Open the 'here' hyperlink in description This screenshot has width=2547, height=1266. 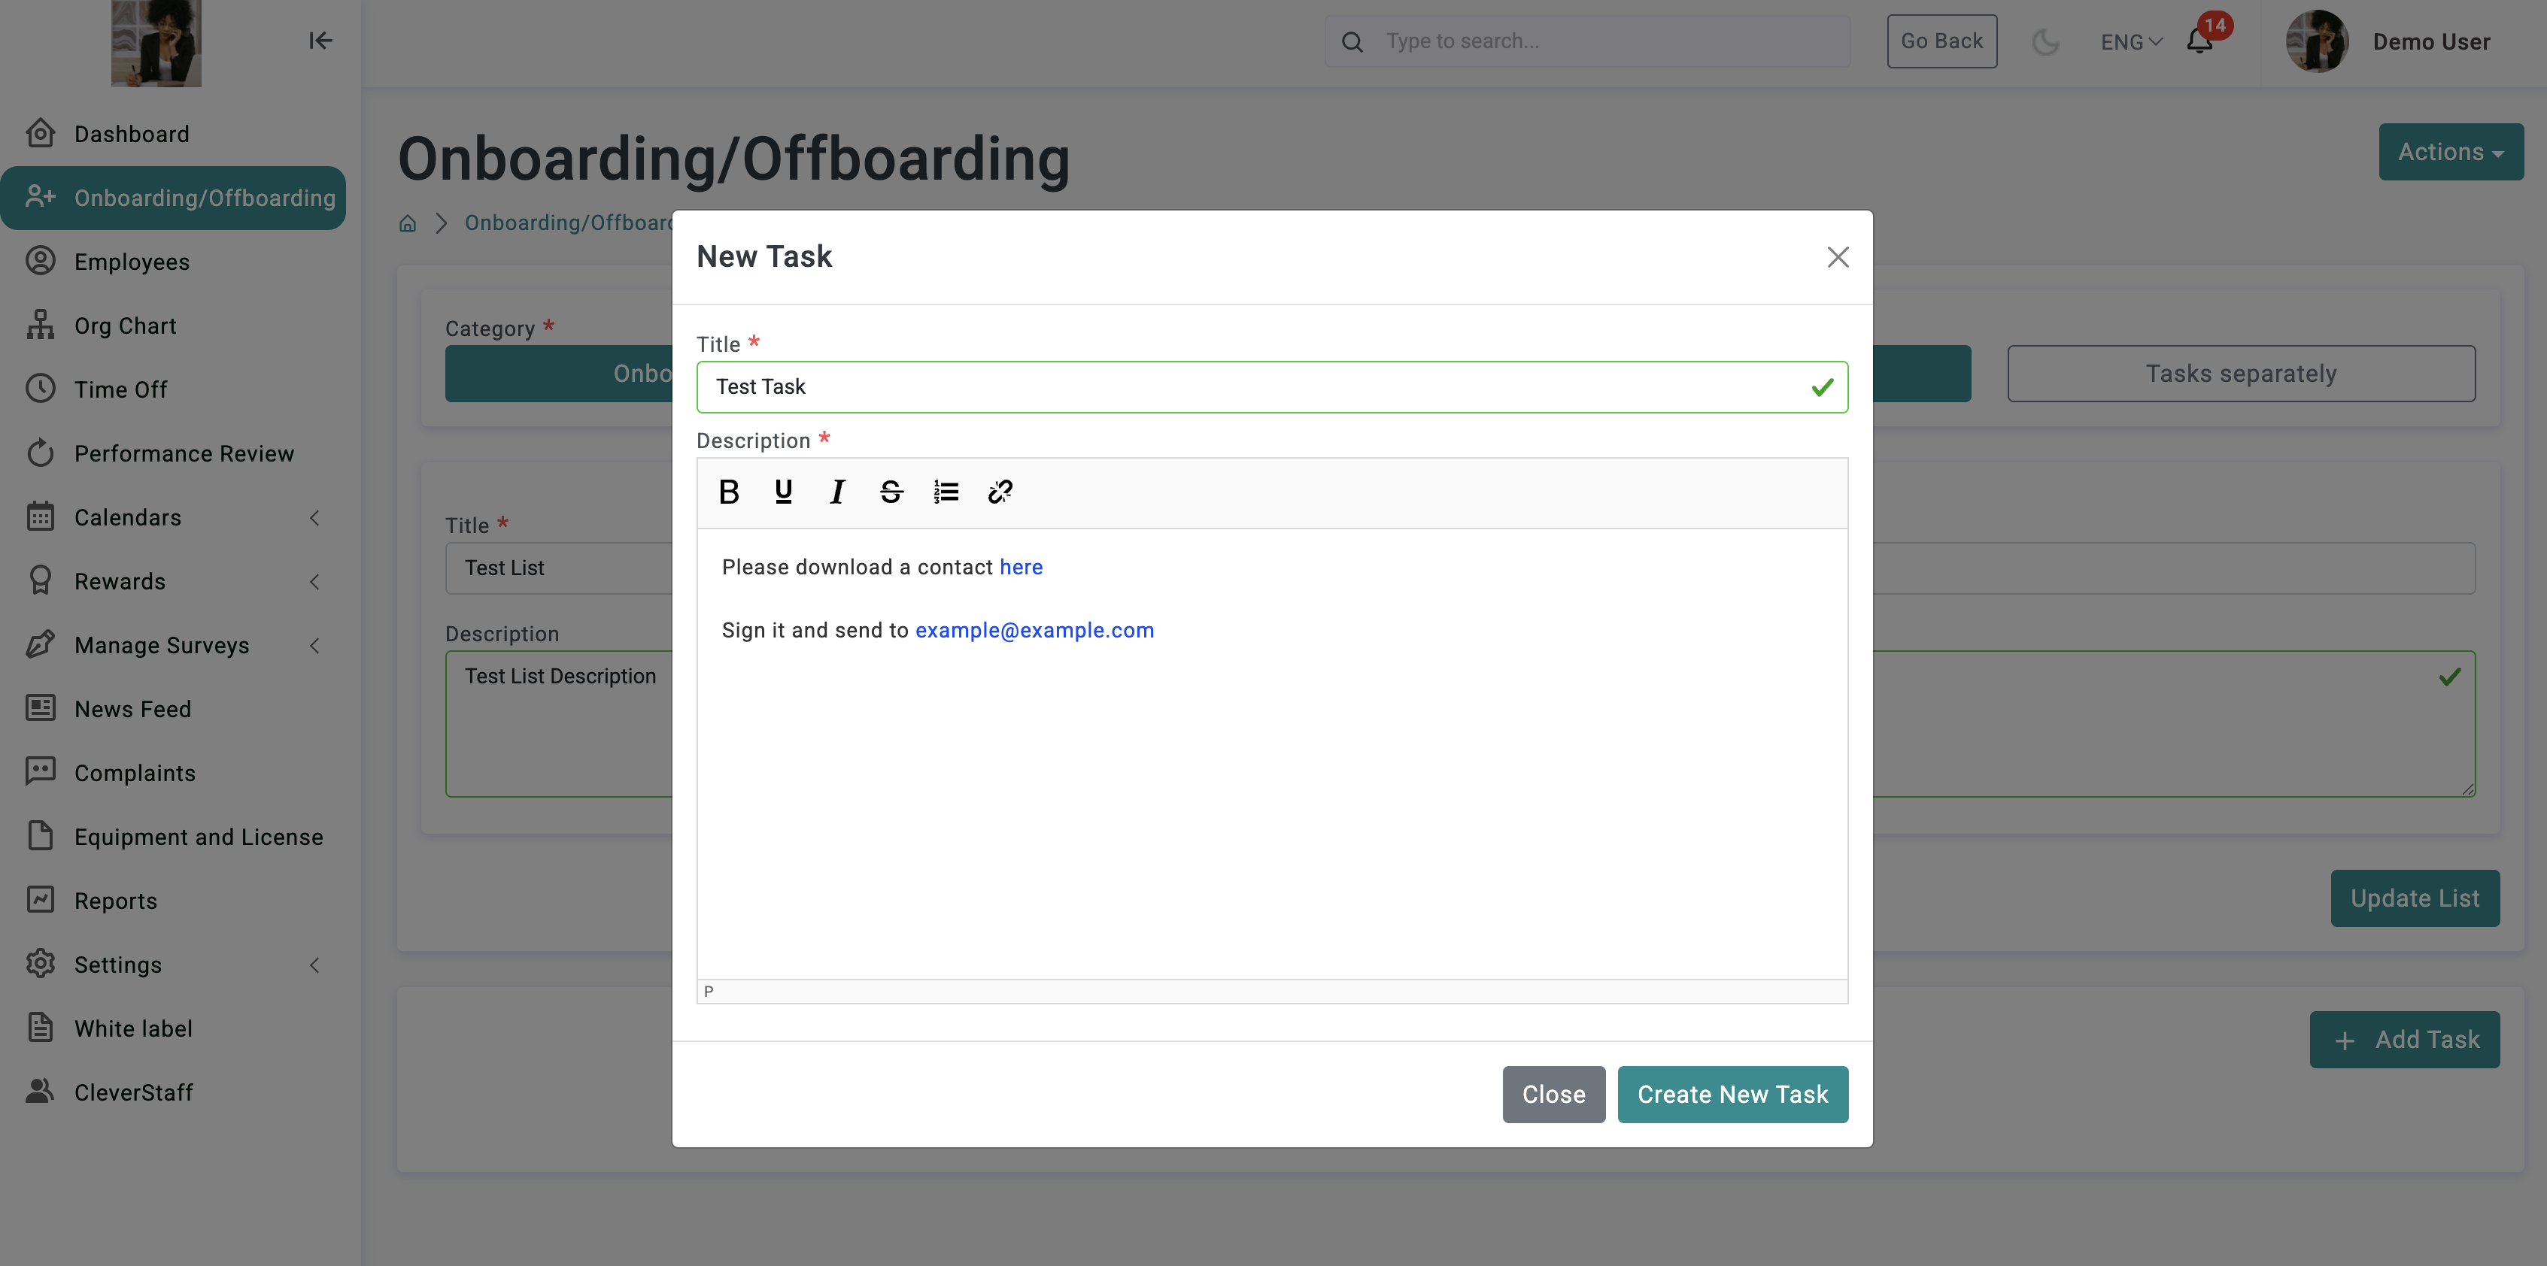tap(1021, 568)
